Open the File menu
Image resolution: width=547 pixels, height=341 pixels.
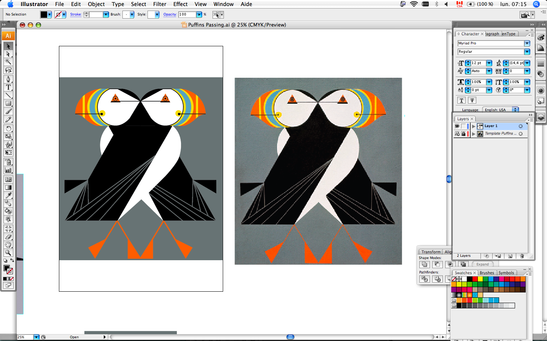click(x=59, y=4)
